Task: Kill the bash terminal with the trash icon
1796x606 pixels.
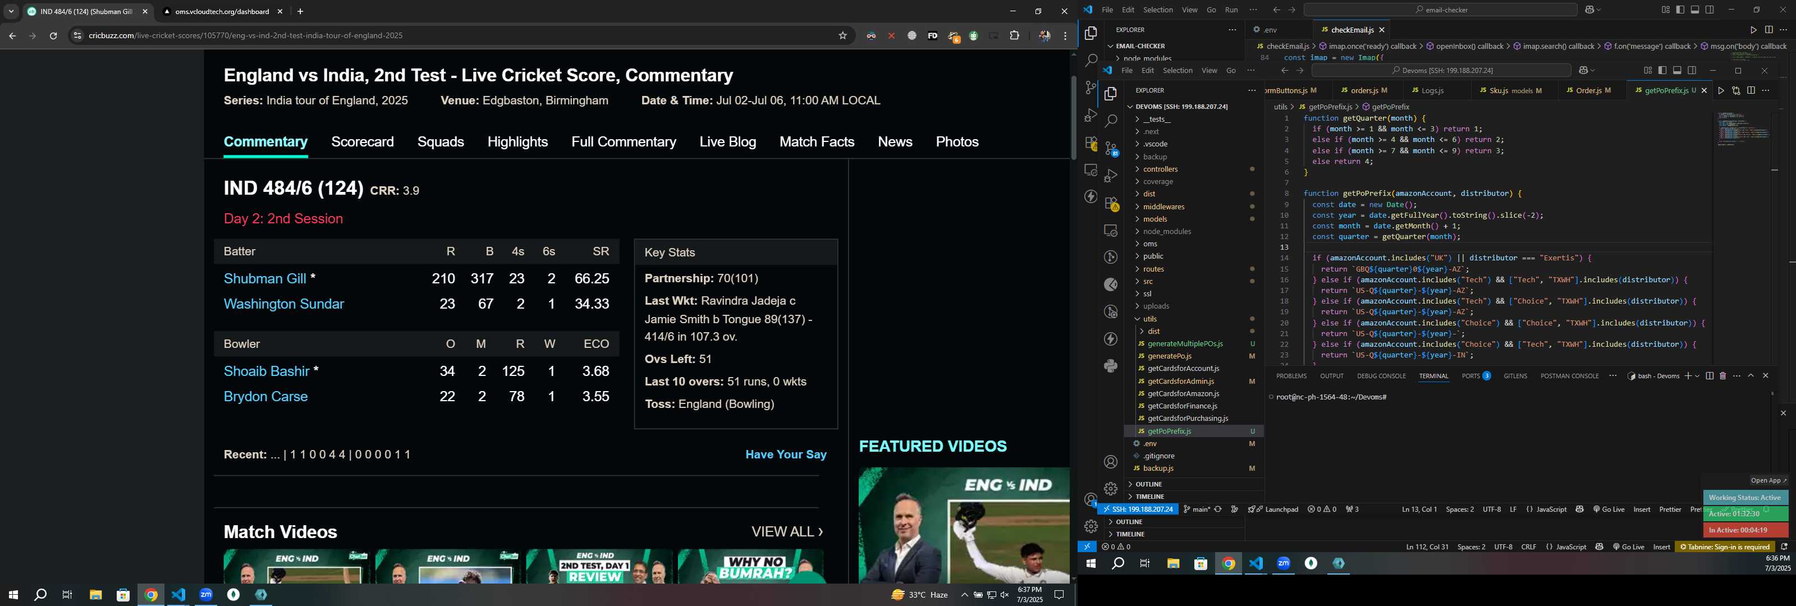Action: click(1723, 376)
